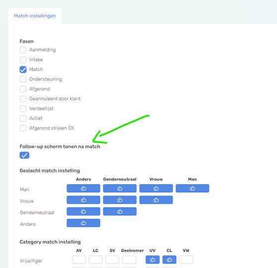Image resolution: width=277 pixels, height=268 pixels.
Task: Toggle thumbs-up for Man row, Man column
Action: click(x=193, y=188)
